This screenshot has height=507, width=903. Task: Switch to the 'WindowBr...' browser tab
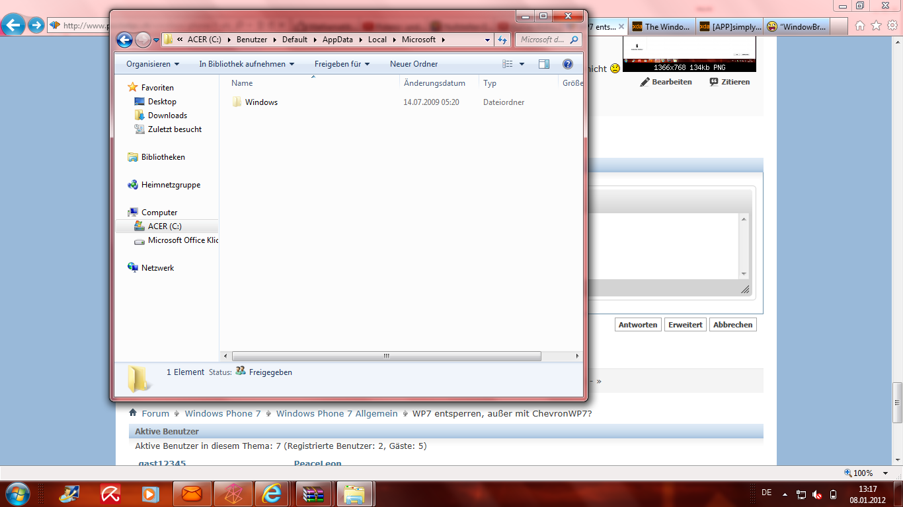tap(797, 26)
